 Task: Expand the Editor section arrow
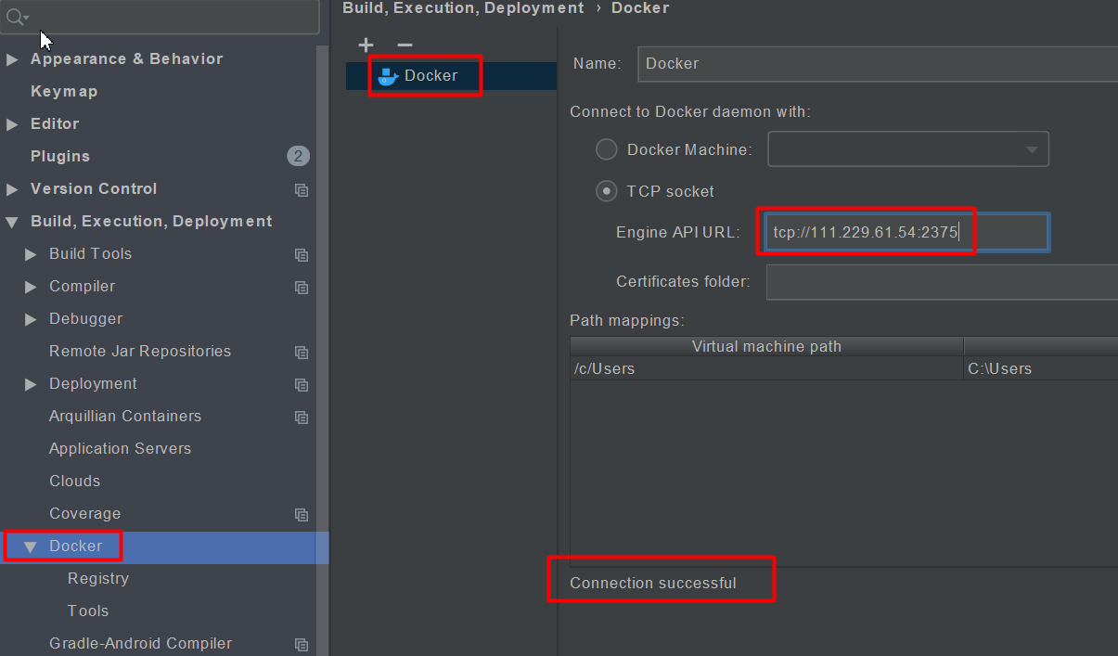click(12, 124)
